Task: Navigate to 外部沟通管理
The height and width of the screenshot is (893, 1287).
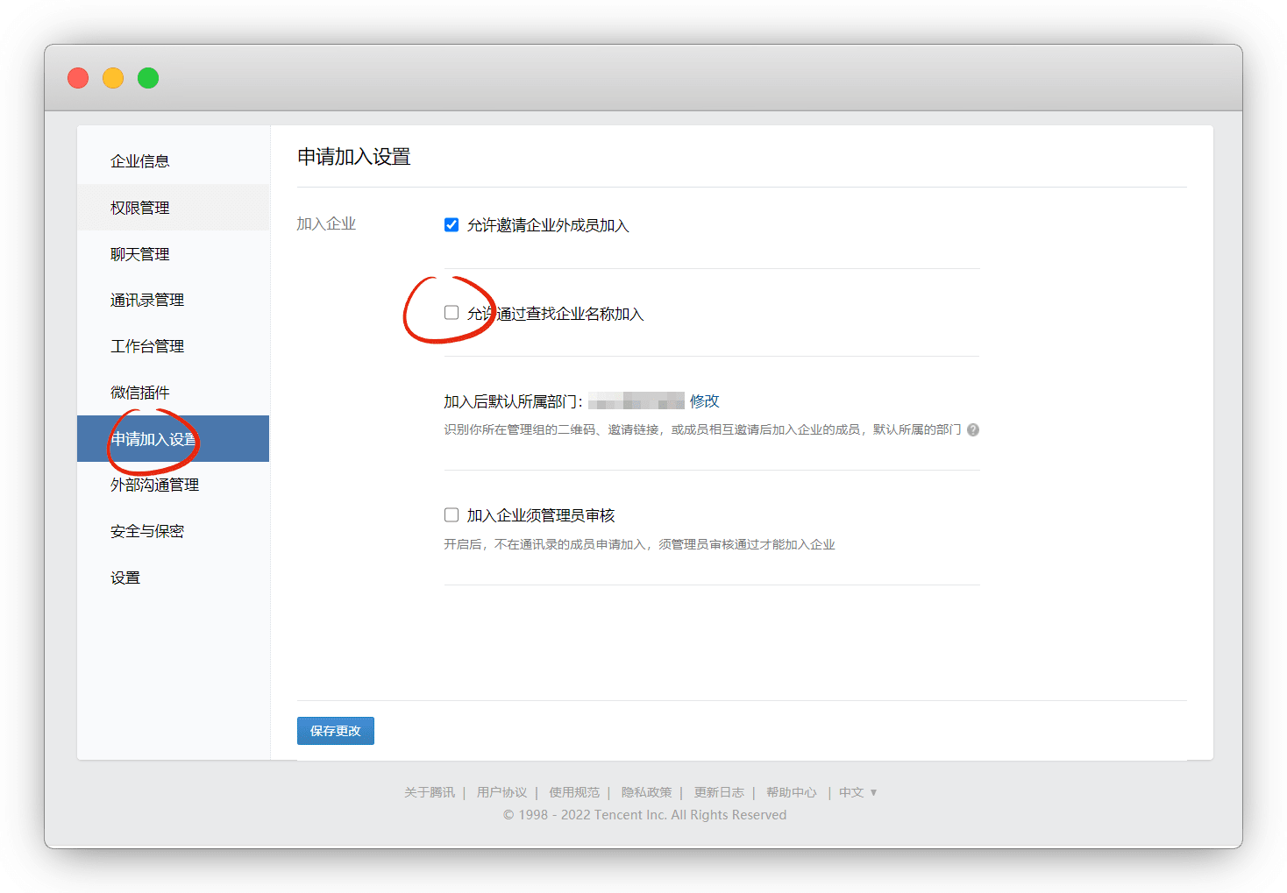Action: coord(154,485)
